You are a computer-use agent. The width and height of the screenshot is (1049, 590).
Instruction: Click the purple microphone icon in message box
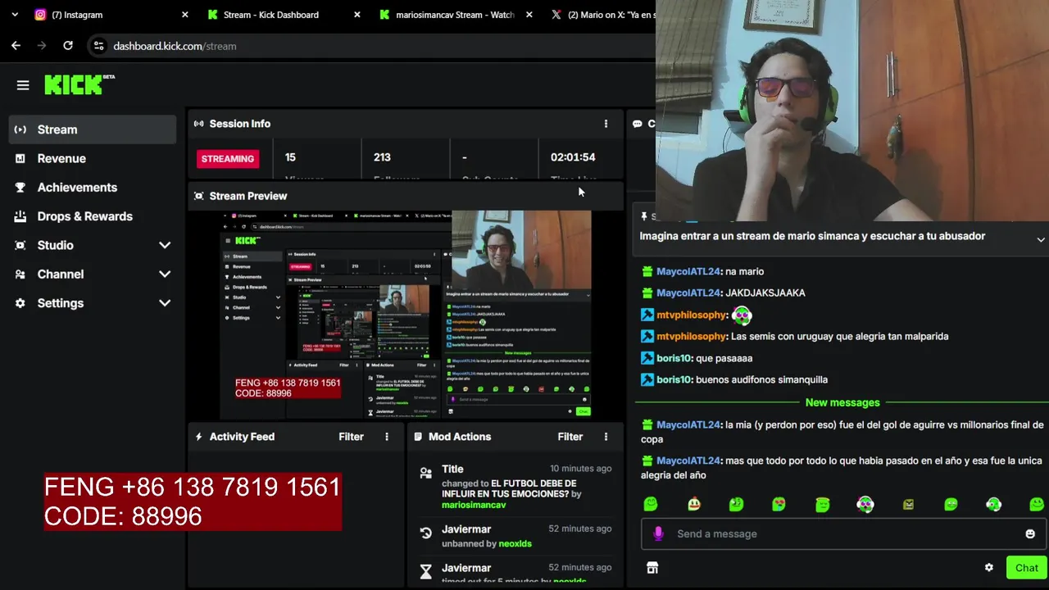point(658,533)
